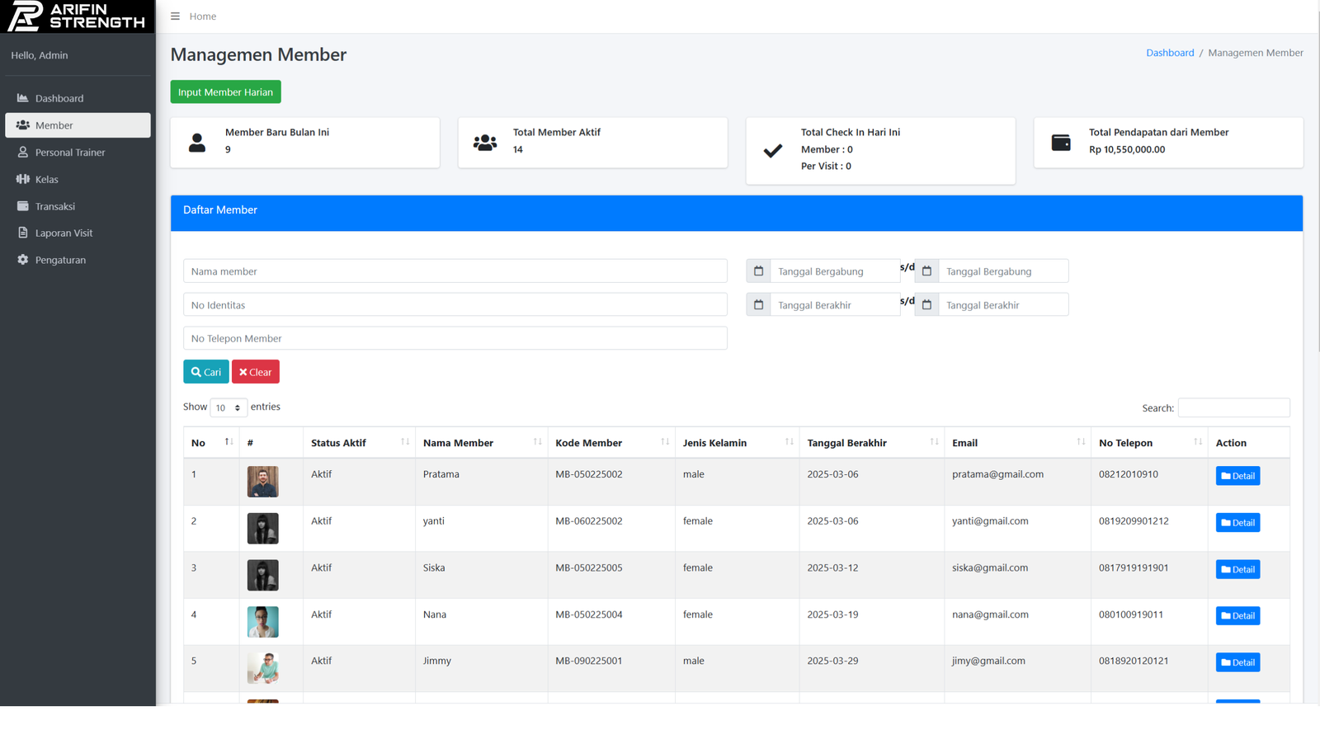Open Pengaturan settings in sidebar
1320x739 pixels.
[x=78, y=260]
